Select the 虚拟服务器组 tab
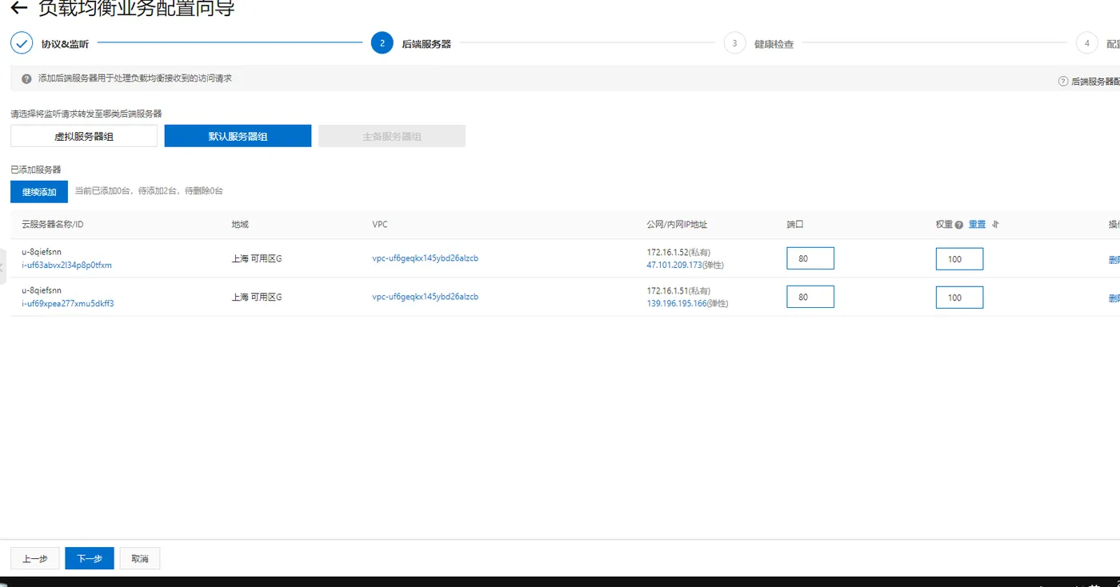This screenshot has width=1120, height=587. click(x=84, y=136)
